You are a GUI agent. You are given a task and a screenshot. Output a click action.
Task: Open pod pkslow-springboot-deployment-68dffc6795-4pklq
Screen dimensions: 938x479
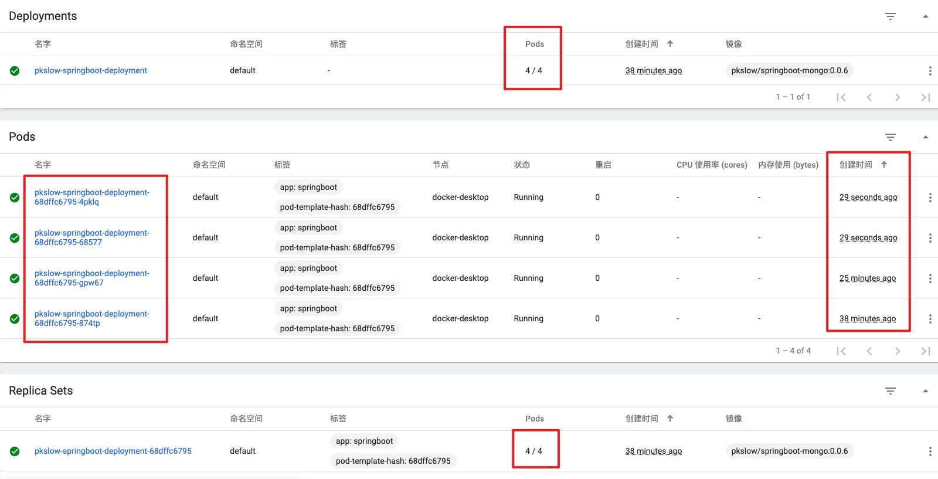[92, 197]
